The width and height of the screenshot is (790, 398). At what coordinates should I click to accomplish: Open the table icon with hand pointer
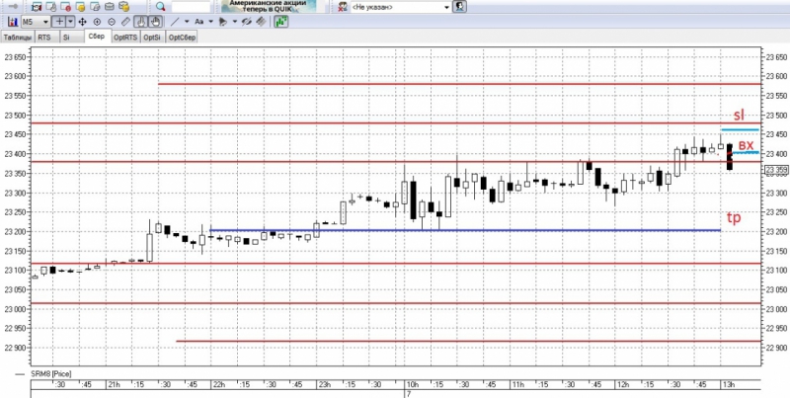click(51, 7)
